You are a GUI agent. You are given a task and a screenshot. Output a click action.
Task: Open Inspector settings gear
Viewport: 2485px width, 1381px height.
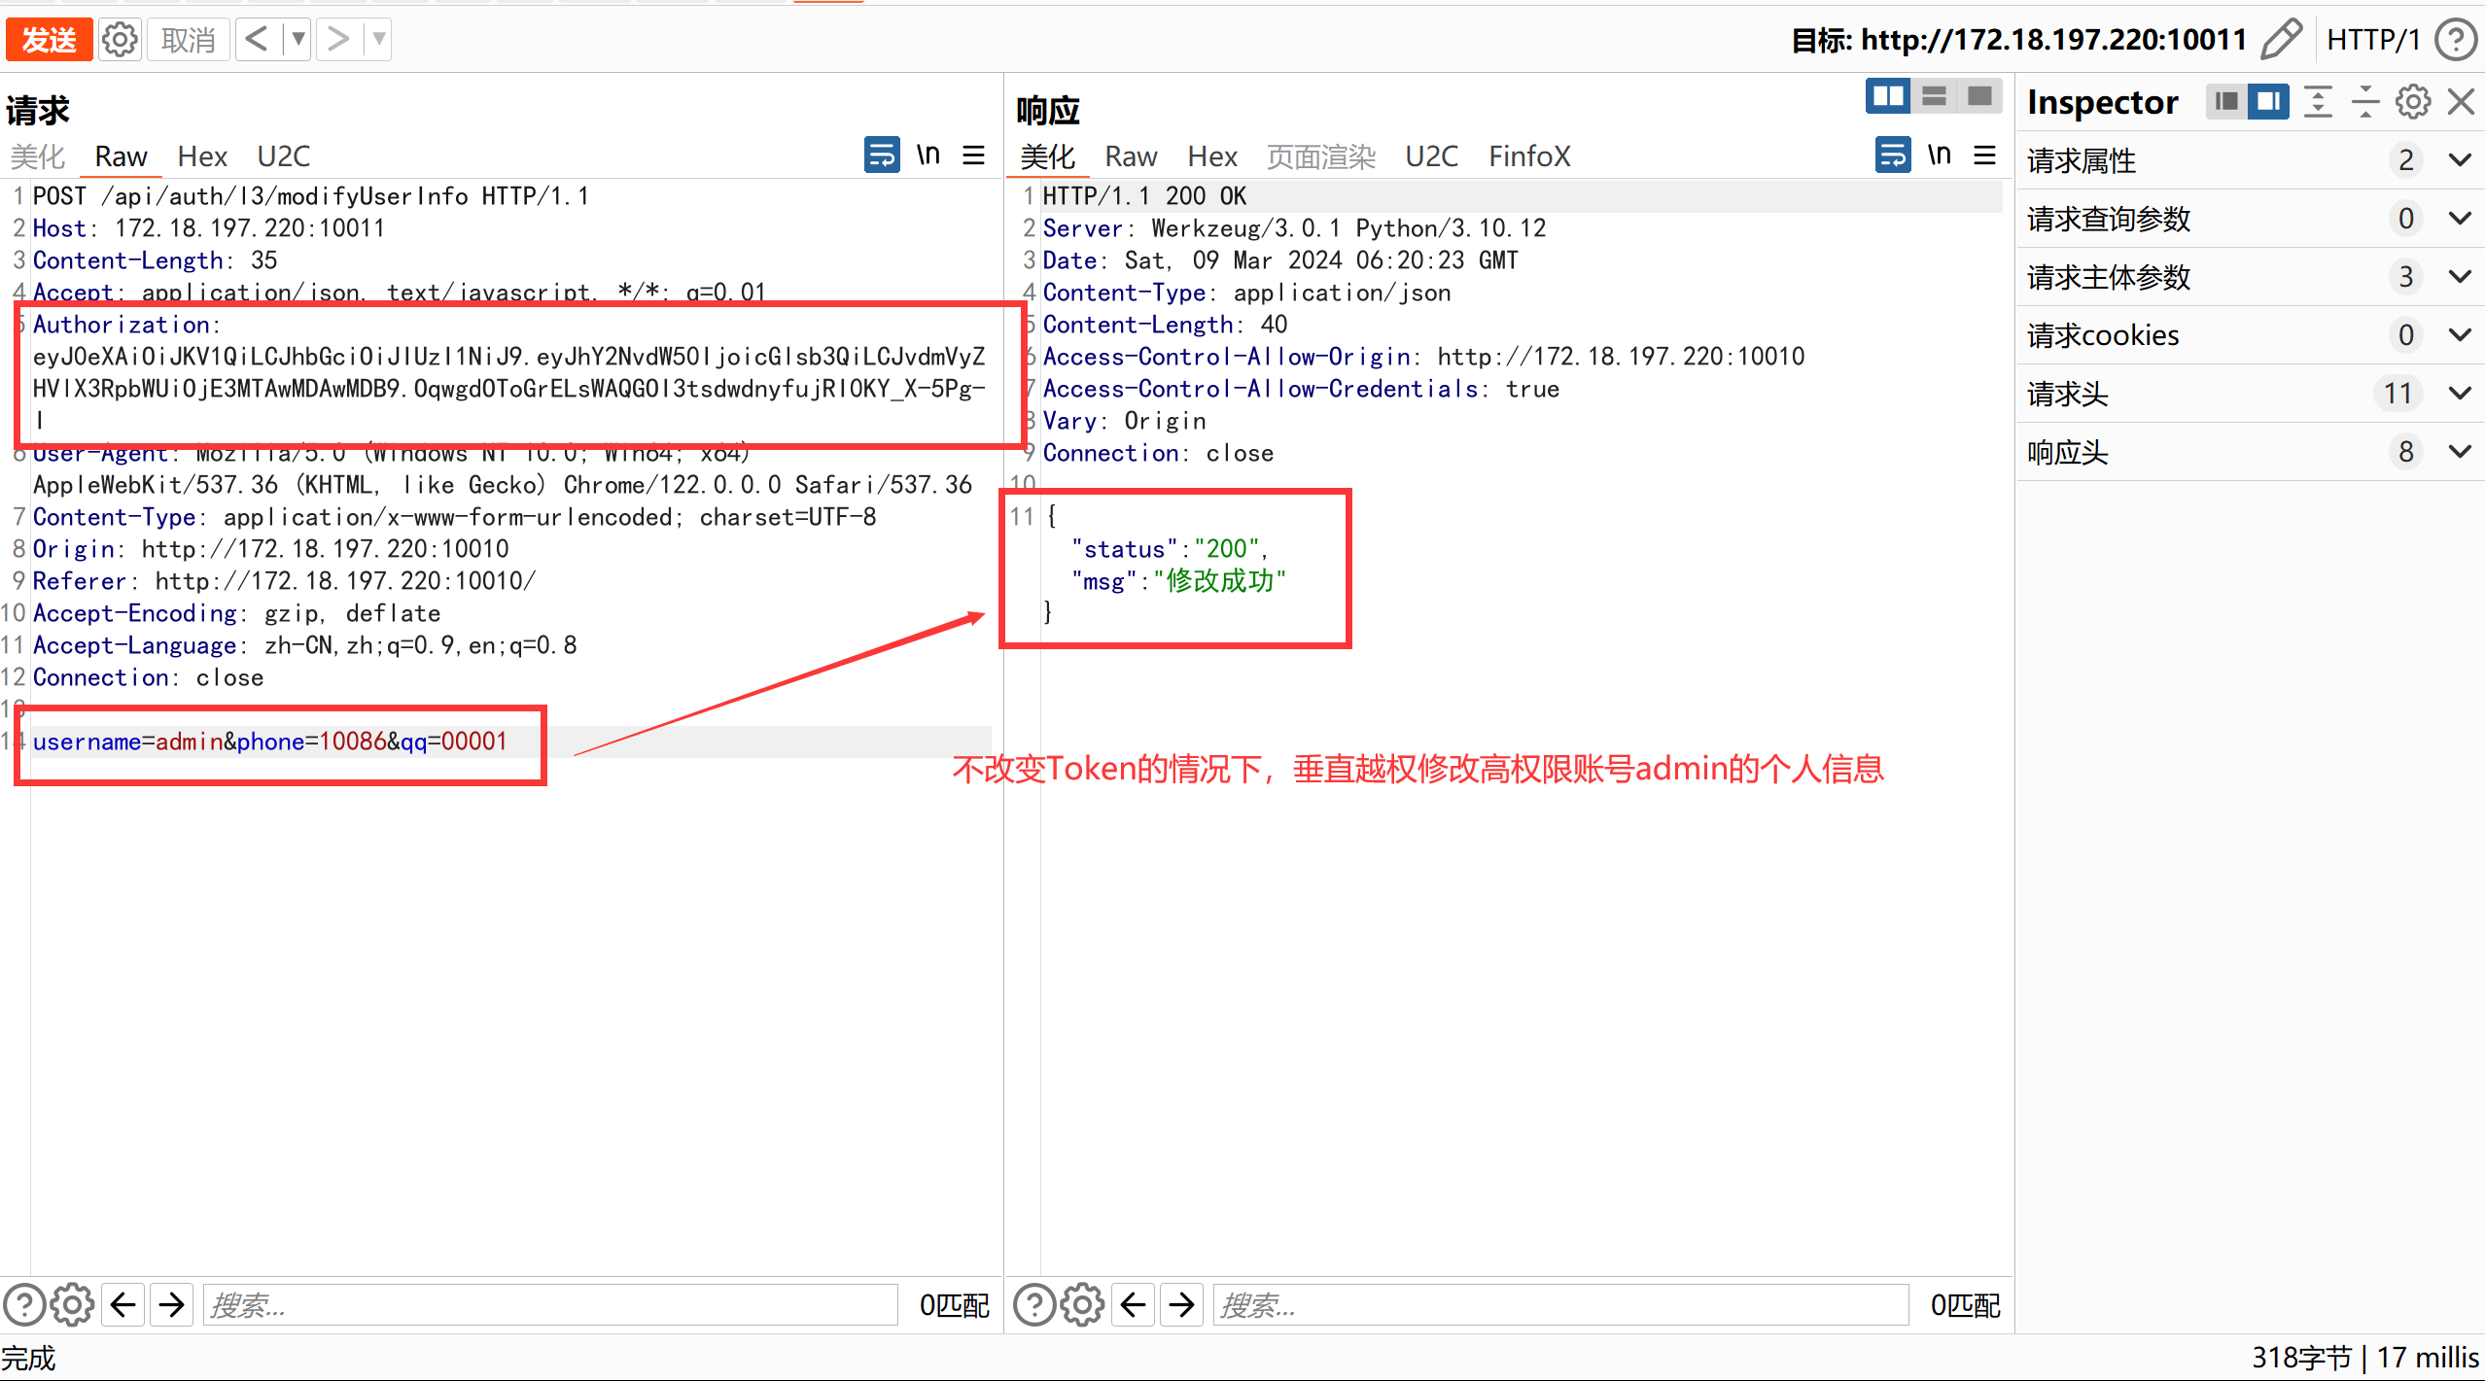pyautogui.click(x=2412, y=102)
